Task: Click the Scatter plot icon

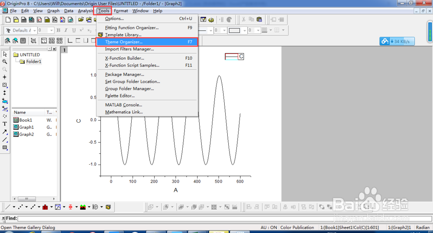Action: click(20, 207)
